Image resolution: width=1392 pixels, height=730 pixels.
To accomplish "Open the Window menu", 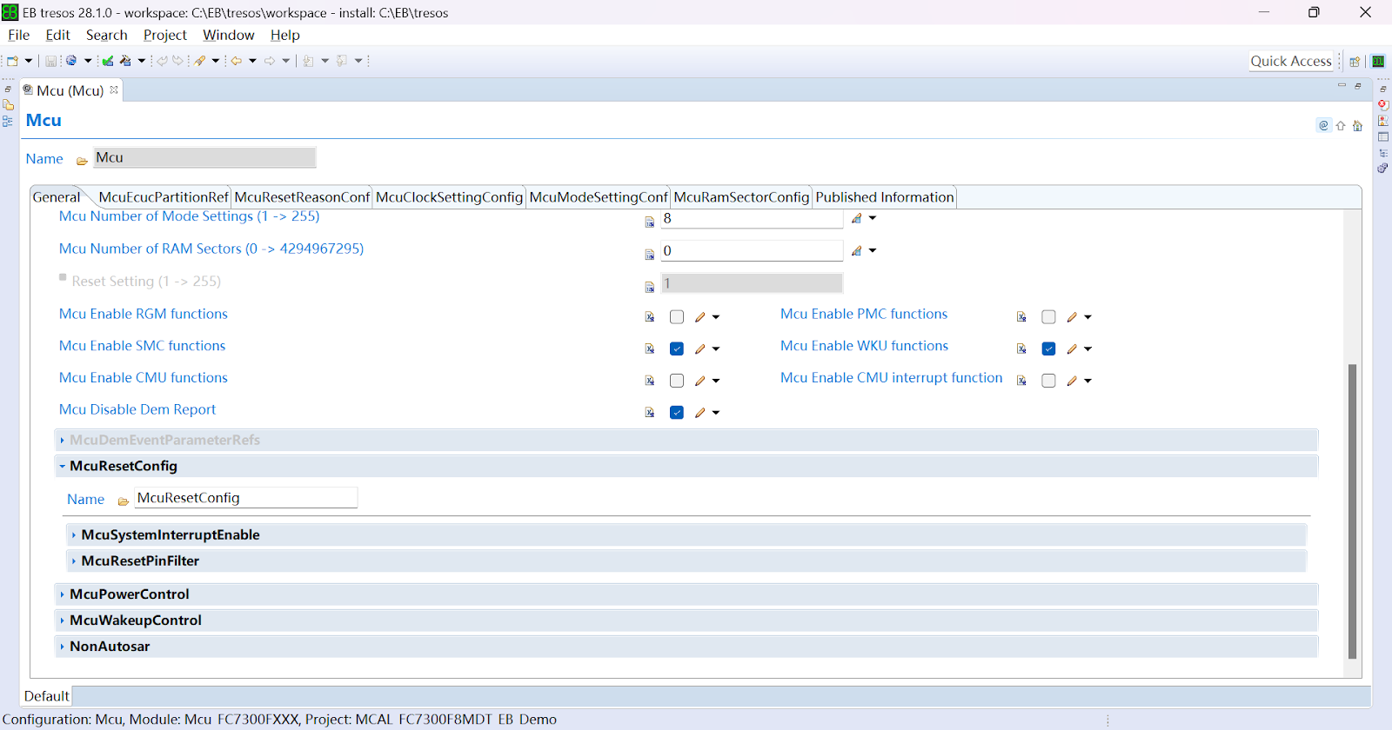I will point(228,35).
